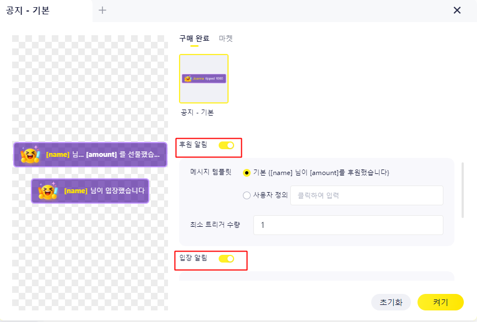Disable the 후원 알림 toggle
This screenshot has height=322, width=477.
coord(226,145)
